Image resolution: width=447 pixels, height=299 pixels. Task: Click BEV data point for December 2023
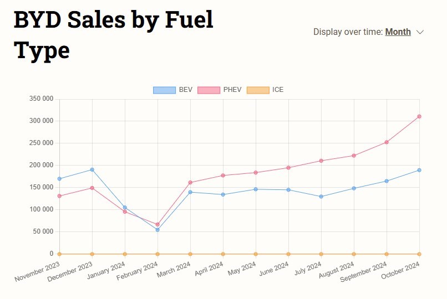coord(92,169)
